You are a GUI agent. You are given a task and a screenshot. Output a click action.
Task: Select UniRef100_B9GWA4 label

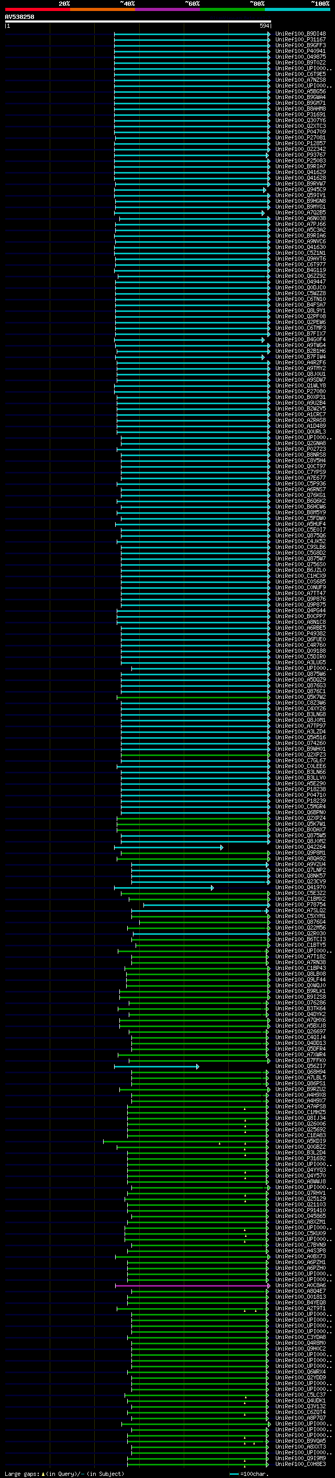click(x=300, y=97)
